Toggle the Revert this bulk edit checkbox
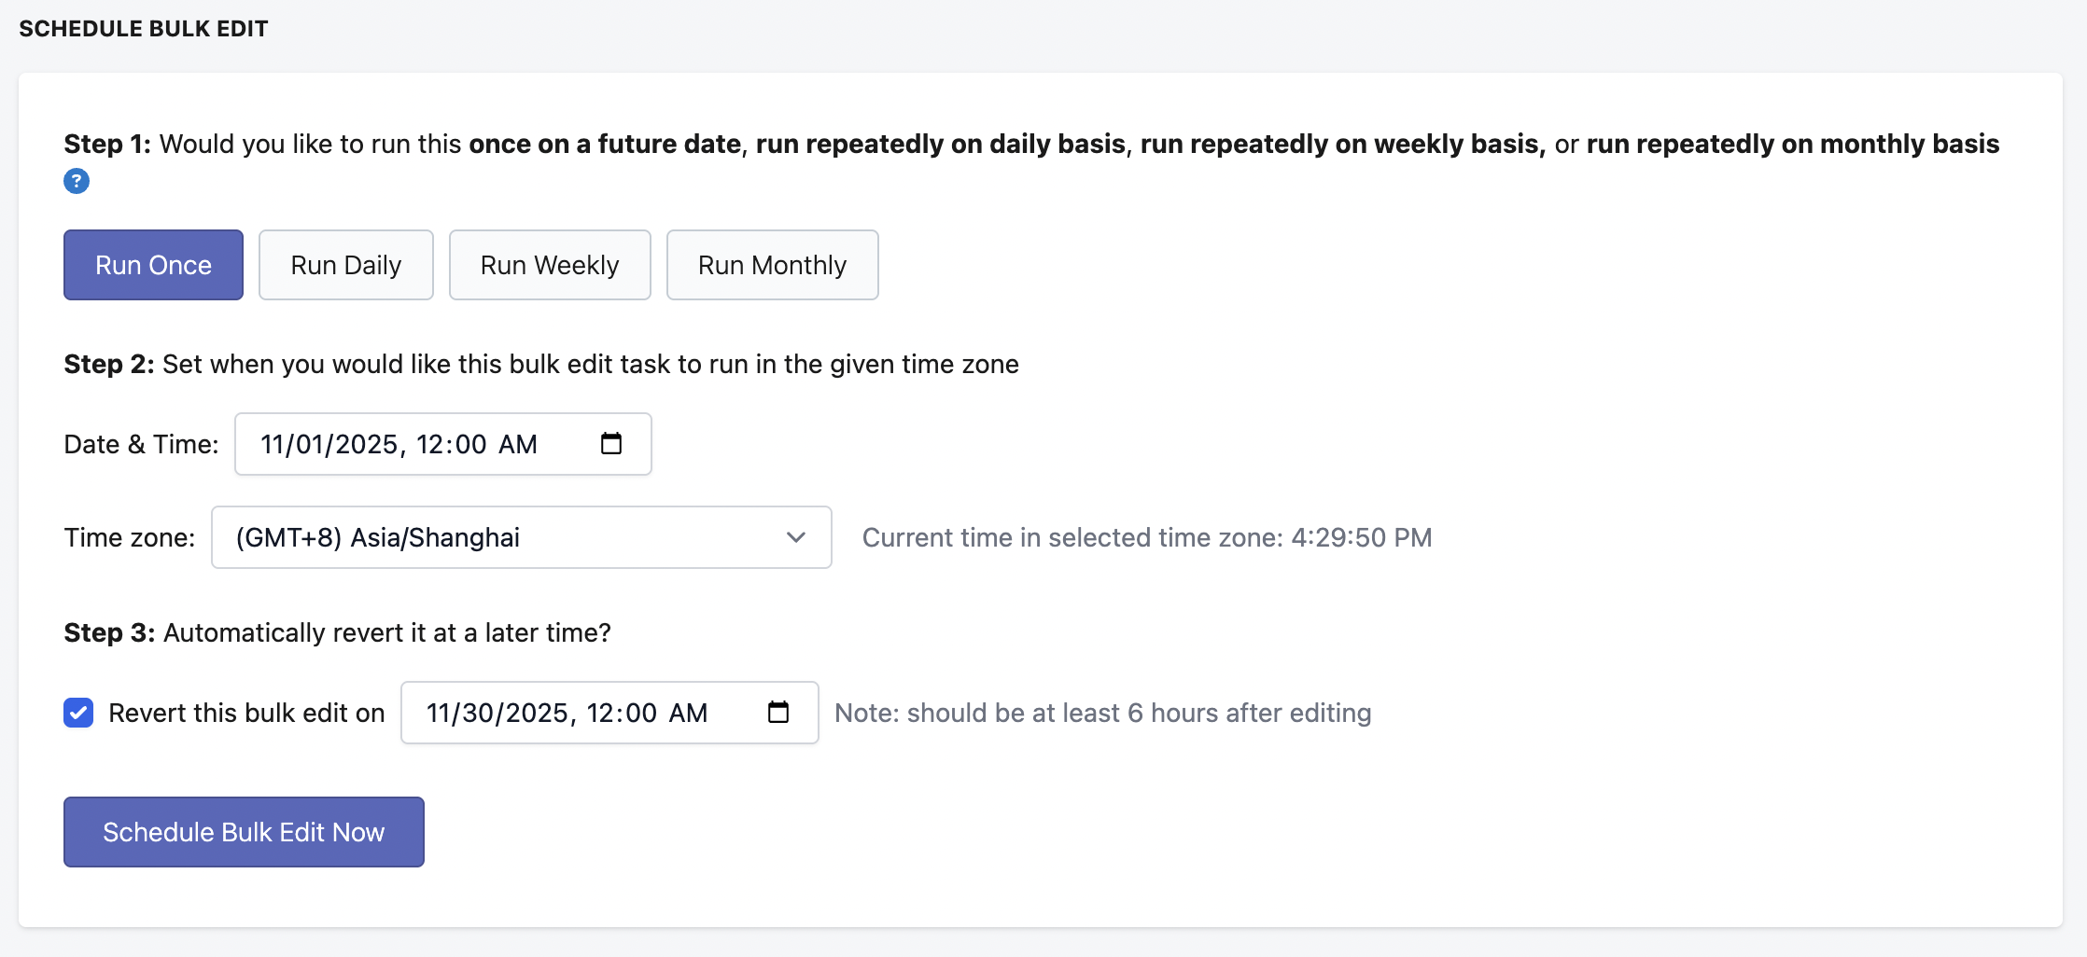 78,713
